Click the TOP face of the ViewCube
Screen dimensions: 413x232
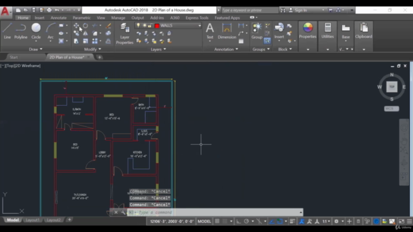click(392, 86)
